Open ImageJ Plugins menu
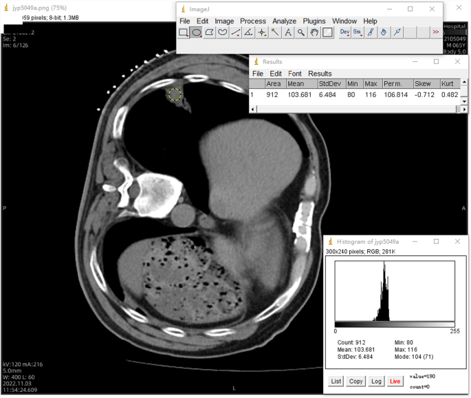This screenshot has width=471, height=398. (314, 21)
